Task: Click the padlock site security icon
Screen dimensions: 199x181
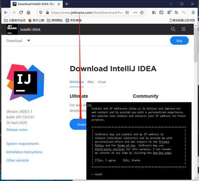Action: (47, 13)
